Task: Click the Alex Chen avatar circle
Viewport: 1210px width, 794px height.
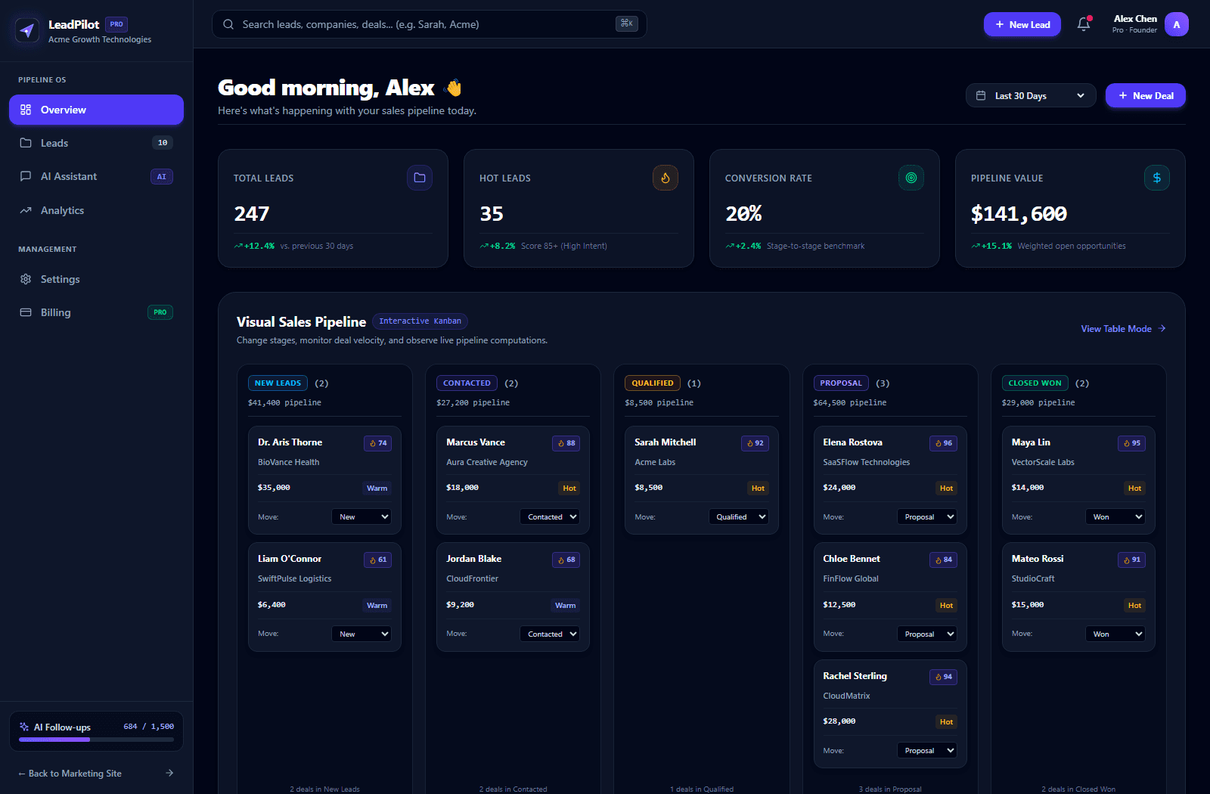Action: (x=1176, y=24)
